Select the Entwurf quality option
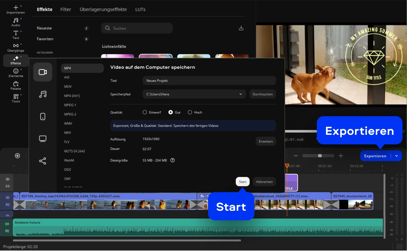The image size is (407, 251). tap(145, 112)
